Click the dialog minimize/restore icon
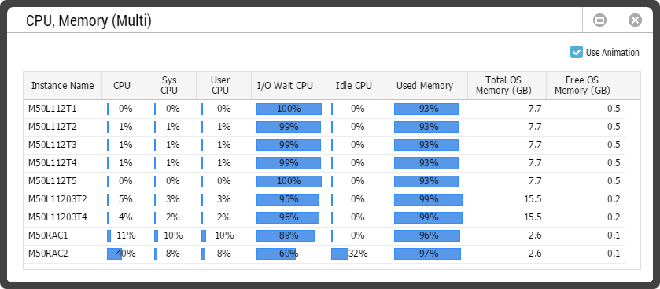 [599, 20]
